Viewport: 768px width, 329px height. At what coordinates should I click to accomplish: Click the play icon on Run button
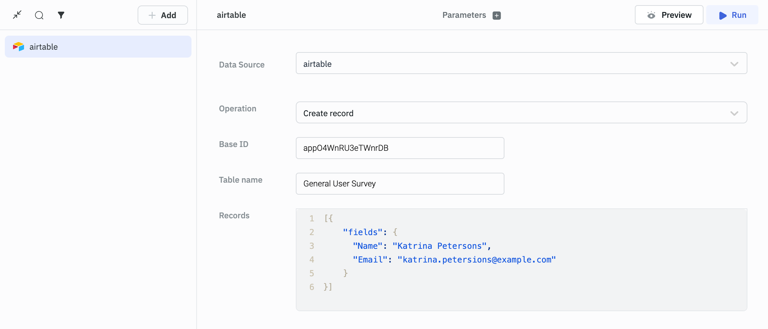pos(723,15)
